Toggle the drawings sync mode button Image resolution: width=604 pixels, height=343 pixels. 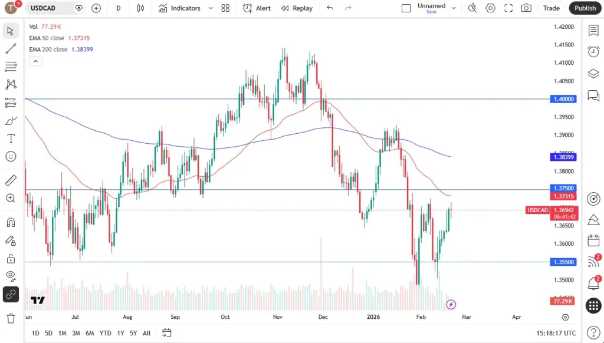[x=10, y=294]
